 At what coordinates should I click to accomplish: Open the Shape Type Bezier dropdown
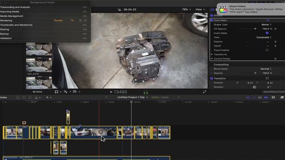[x=266, y=24]
